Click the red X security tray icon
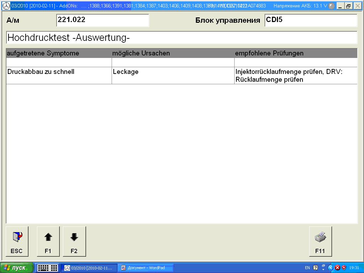The image size is (364, 273). 337,268
